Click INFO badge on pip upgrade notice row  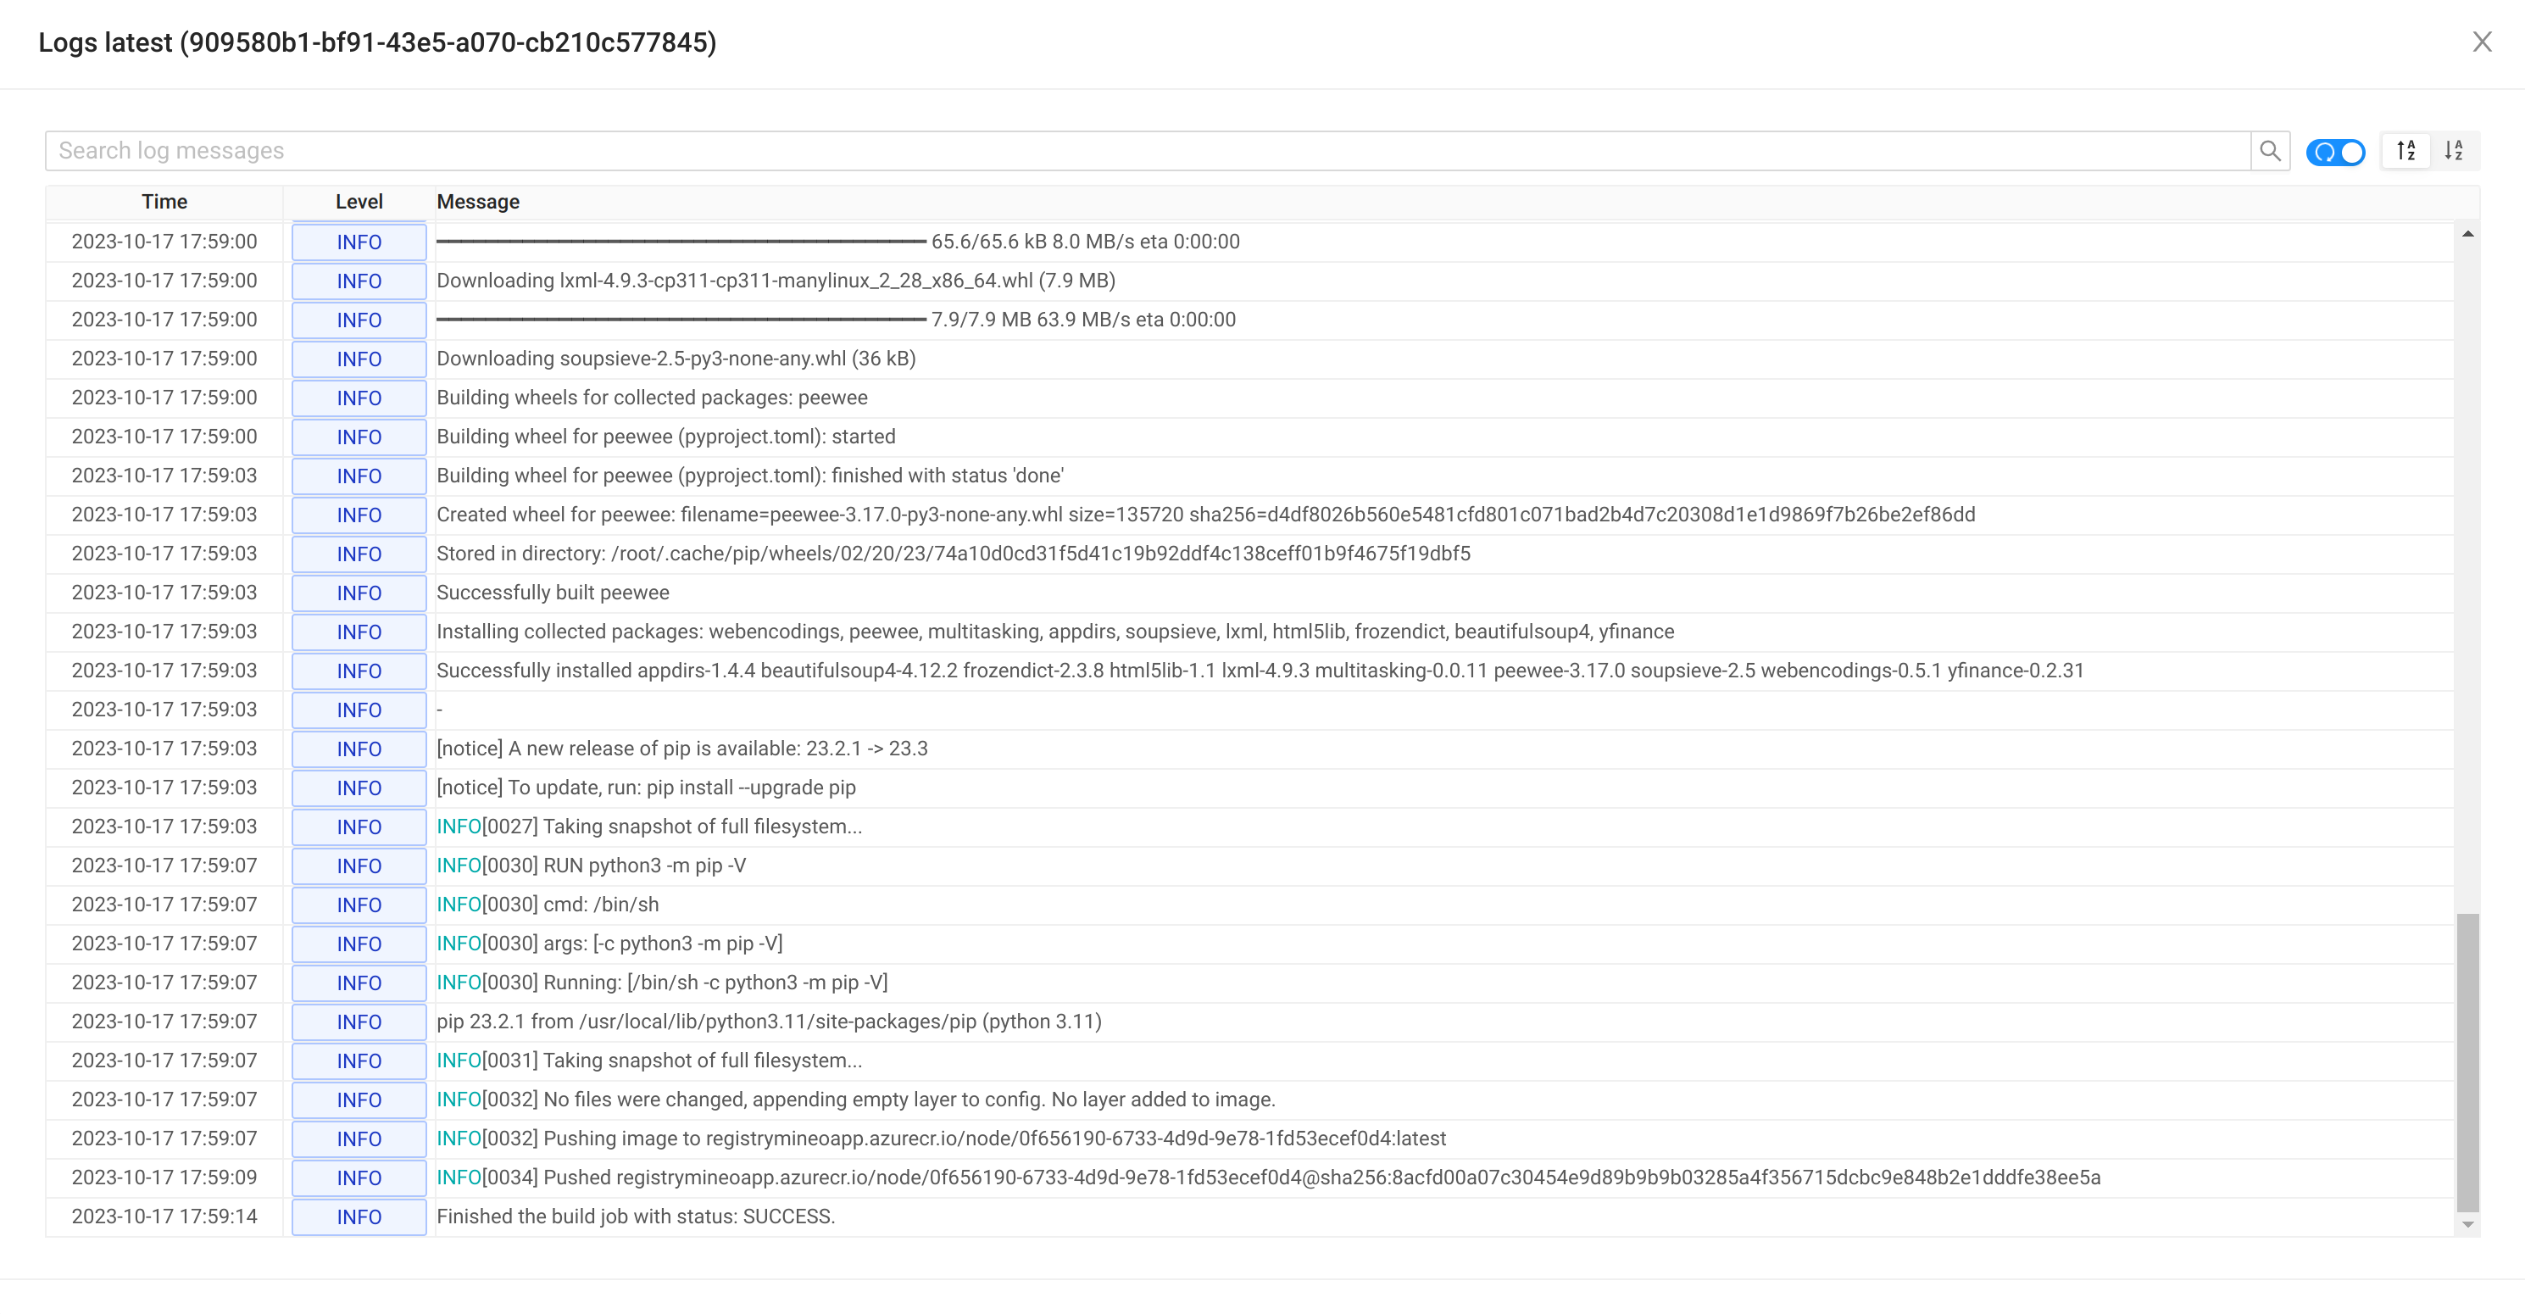pyautogui.click(x=359, y=787)
